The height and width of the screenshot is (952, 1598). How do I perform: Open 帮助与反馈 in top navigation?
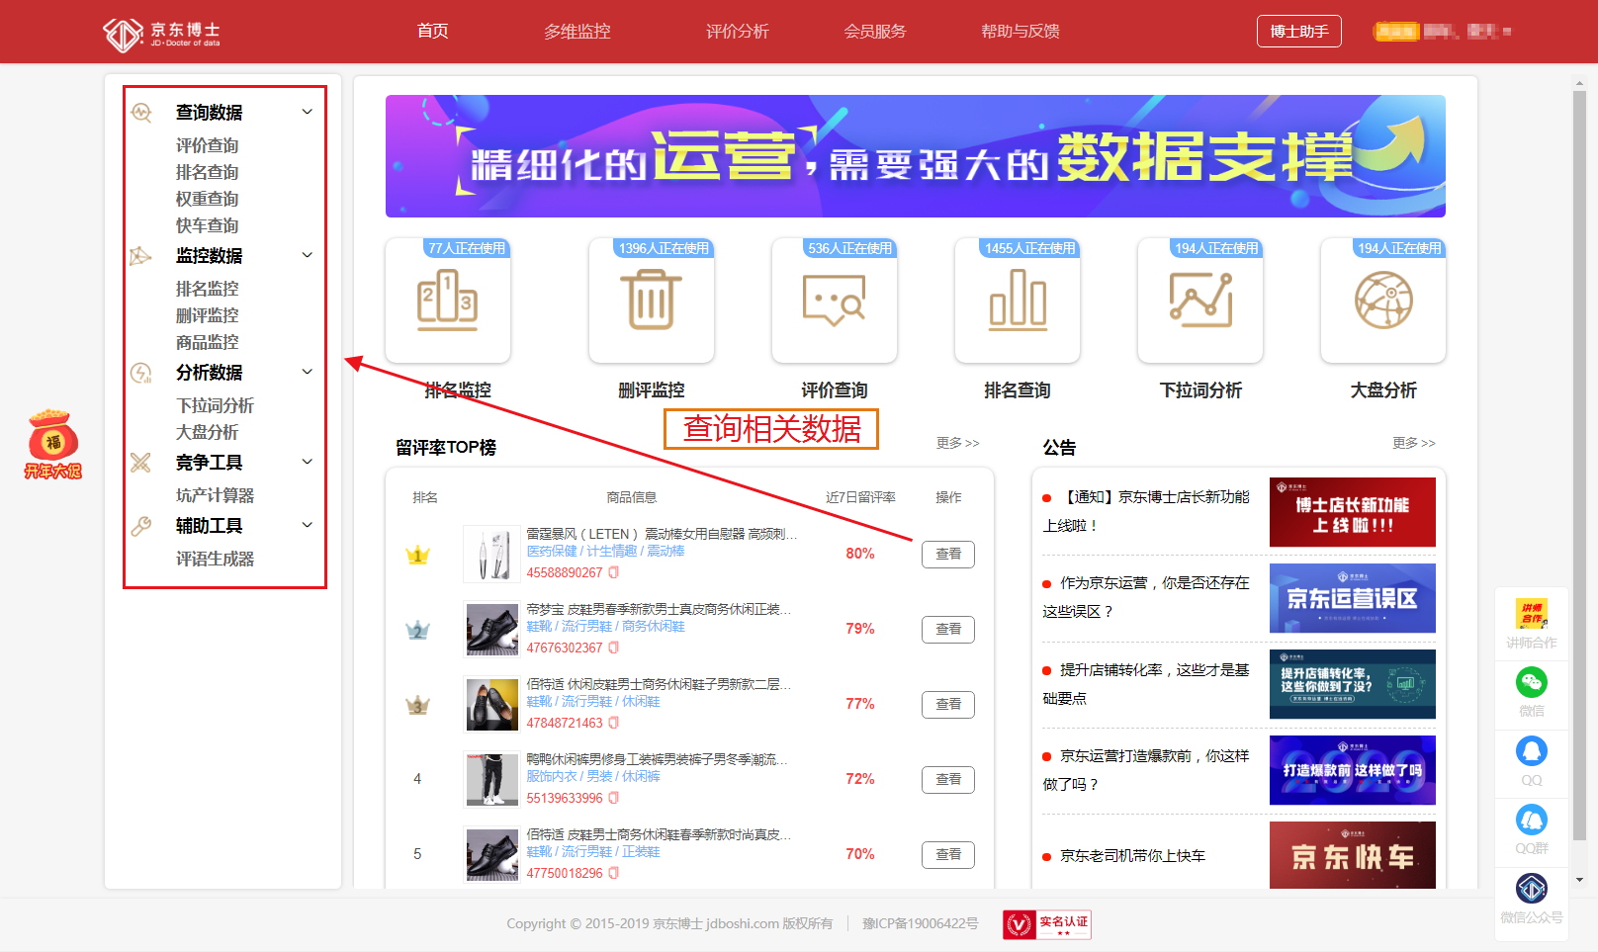1021,32
